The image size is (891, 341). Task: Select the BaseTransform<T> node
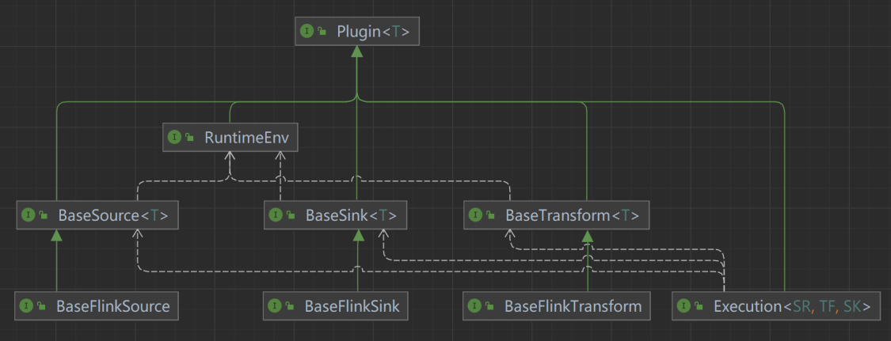click(556, 215)
